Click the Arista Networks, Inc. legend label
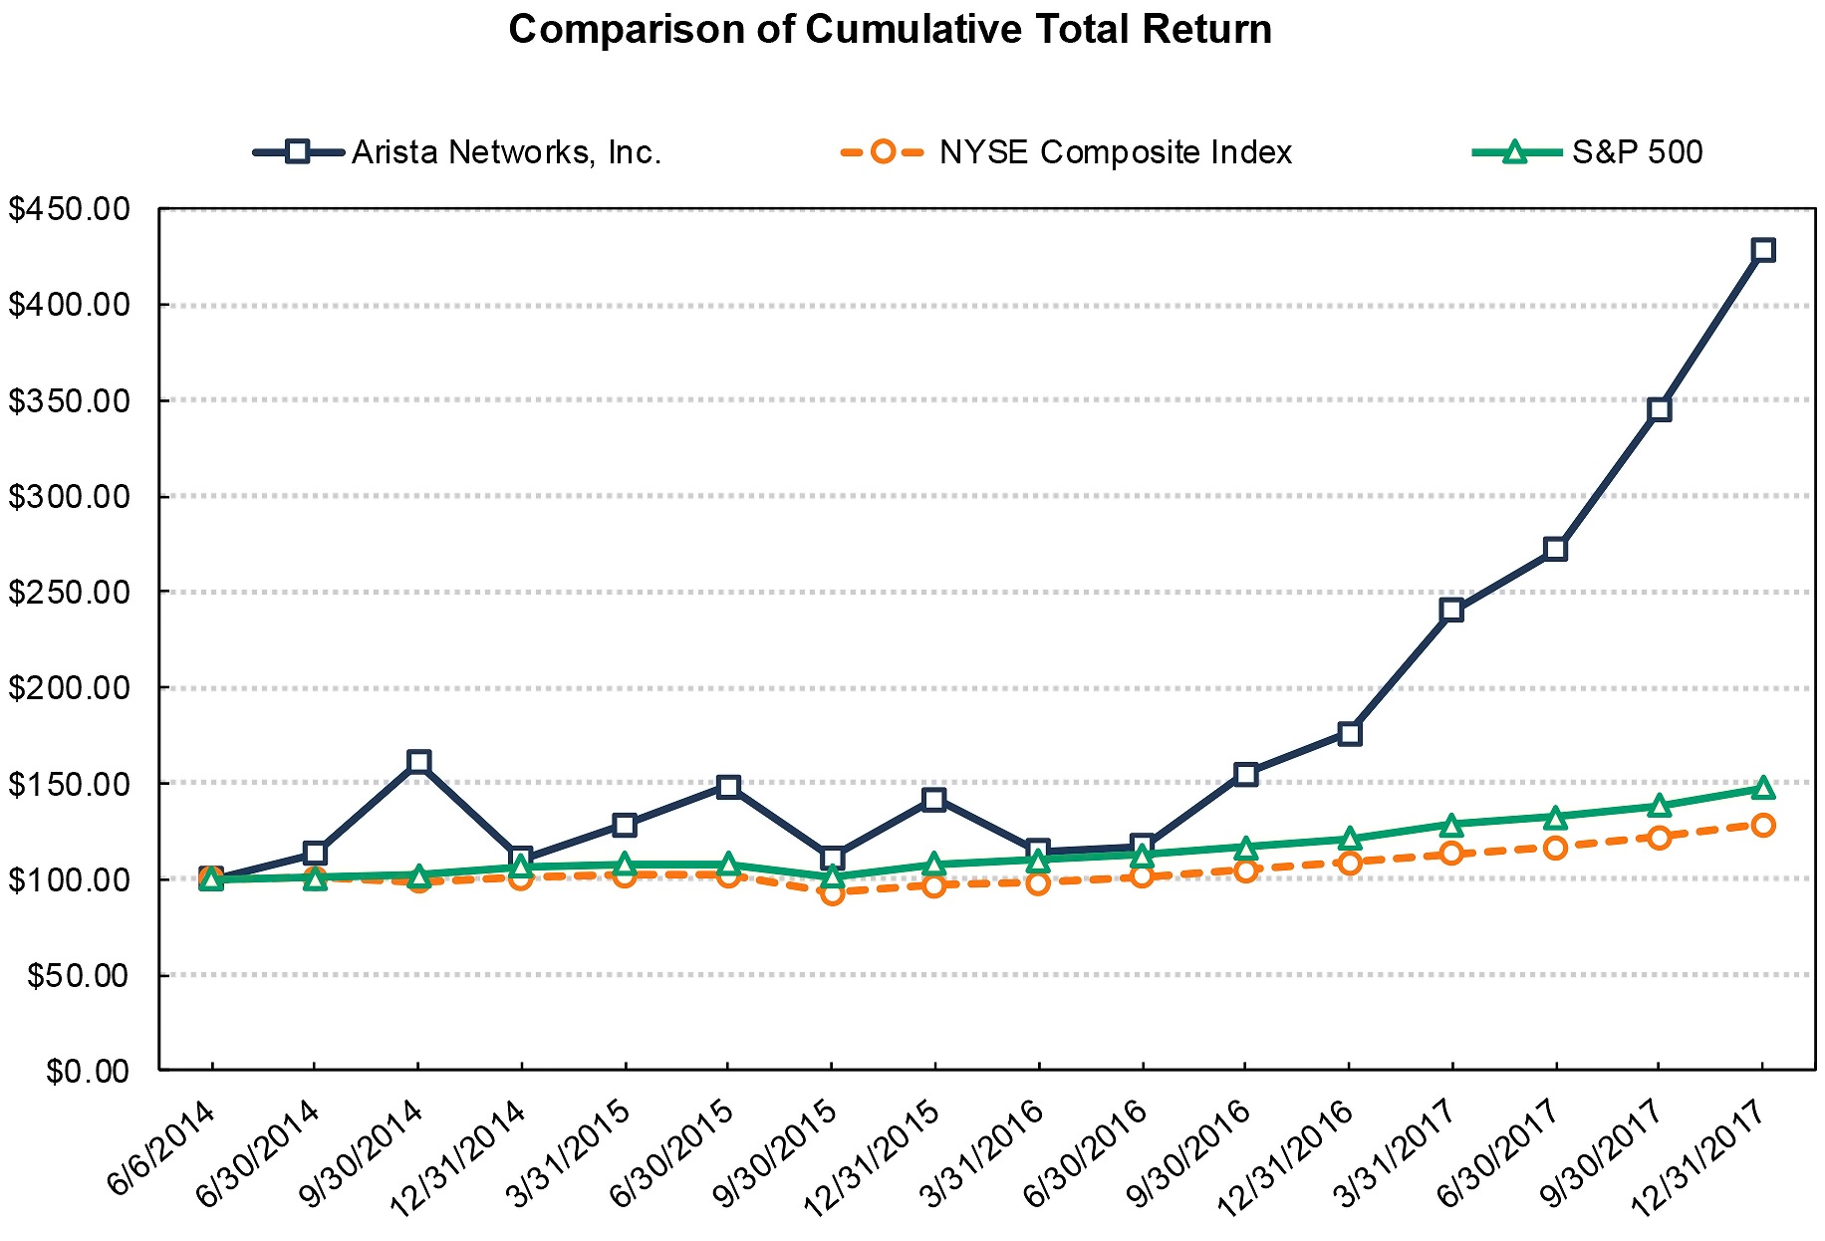 pos(506,152)
